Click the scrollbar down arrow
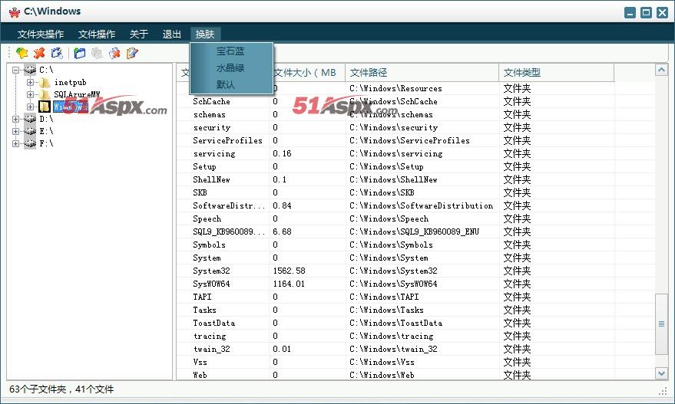 [x=661, y=373]
